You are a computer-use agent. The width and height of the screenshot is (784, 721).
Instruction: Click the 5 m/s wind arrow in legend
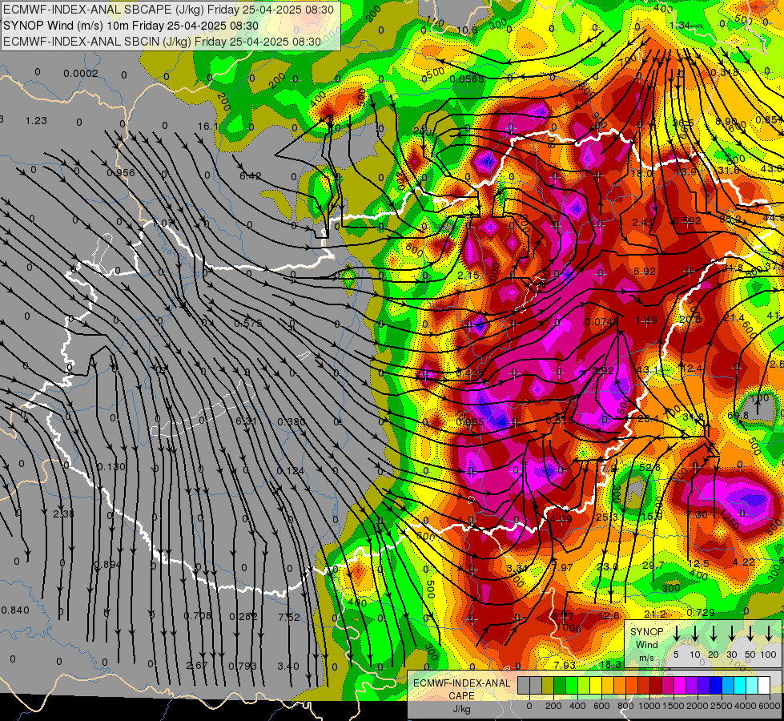676,634
